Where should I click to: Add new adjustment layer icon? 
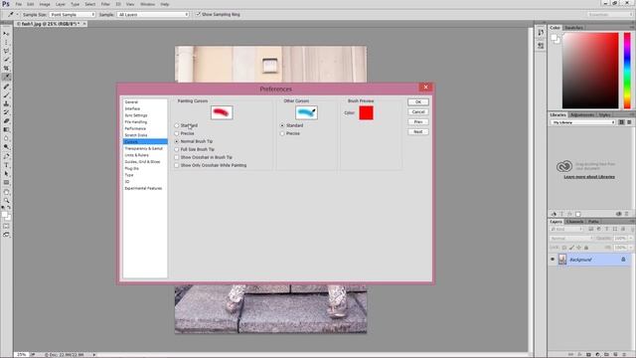click(x=598, y=354)
